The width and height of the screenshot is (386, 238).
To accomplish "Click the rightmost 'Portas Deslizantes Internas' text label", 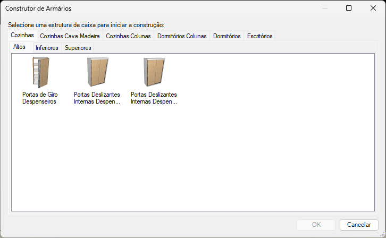I will 154,98.
